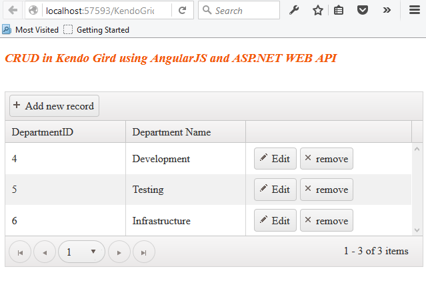This screenshot has height=287, width=426.
Task: Open developer tools via the wrench icon
Action: [x=294, y=10]
